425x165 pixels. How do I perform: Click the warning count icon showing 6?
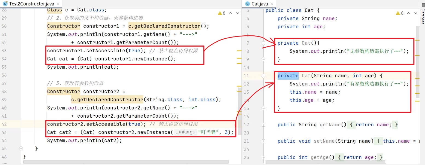point(400,13)
